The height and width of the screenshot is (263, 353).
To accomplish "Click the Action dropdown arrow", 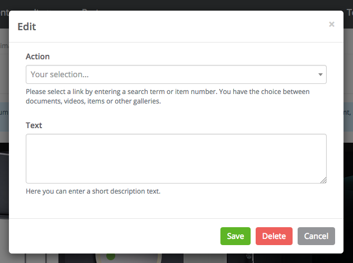I will pos(321,74).
